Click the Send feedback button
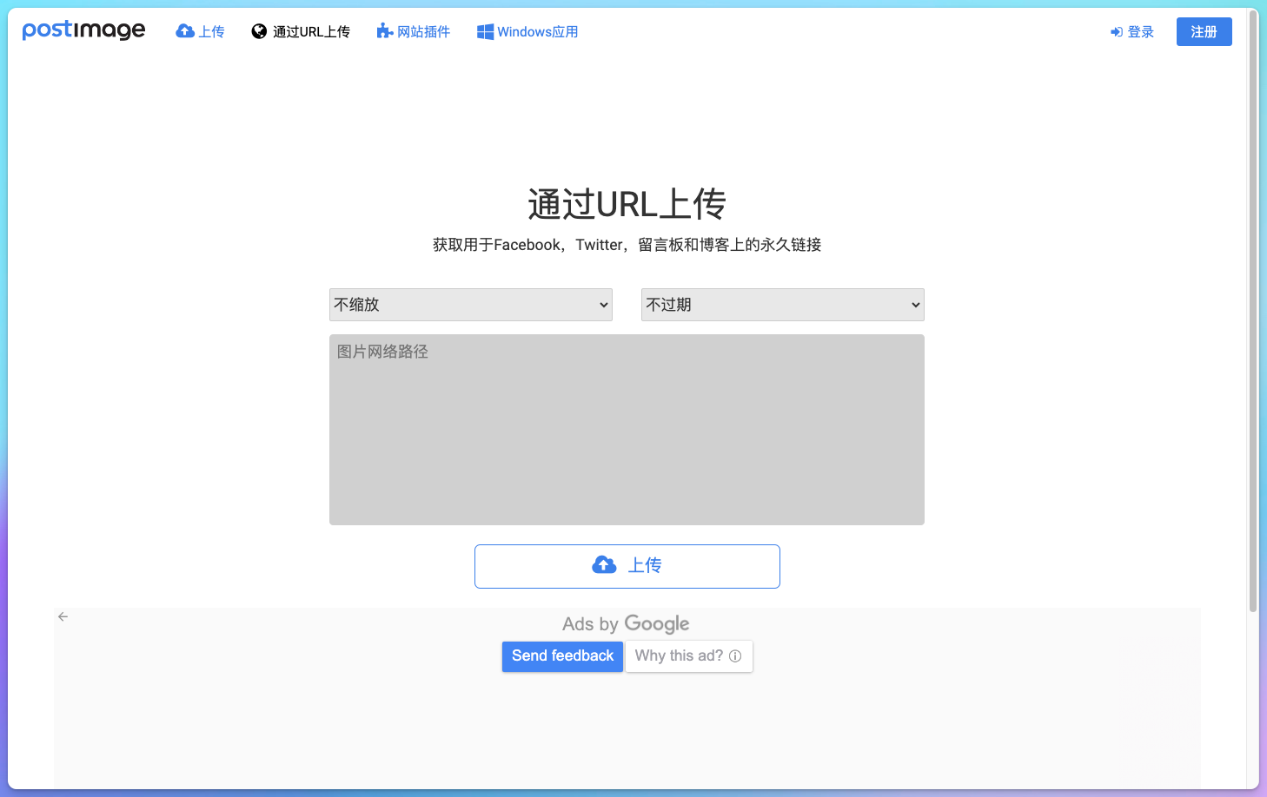The image size is (1267, 797). pyautogui.click(x=562, y=656)
